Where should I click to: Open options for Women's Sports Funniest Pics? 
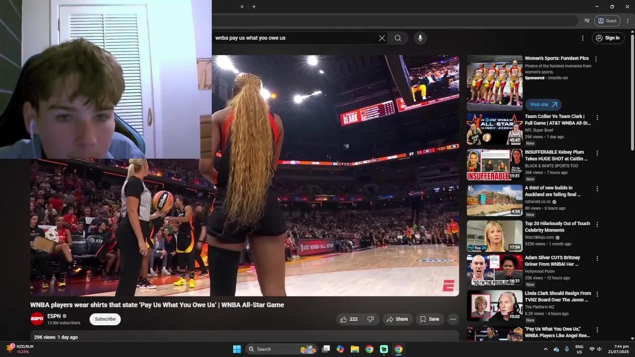[x=596, y=59]
